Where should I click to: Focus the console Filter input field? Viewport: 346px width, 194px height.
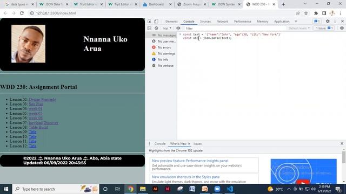pyautogui.click(x=235, y=29)
